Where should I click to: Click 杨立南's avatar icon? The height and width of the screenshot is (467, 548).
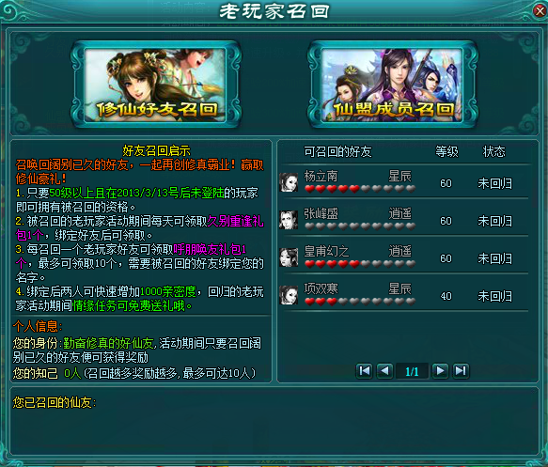click(289, 182)
